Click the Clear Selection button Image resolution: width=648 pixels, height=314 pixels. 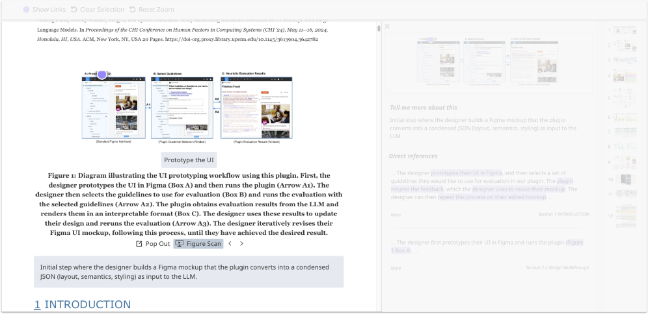point(98,10)
